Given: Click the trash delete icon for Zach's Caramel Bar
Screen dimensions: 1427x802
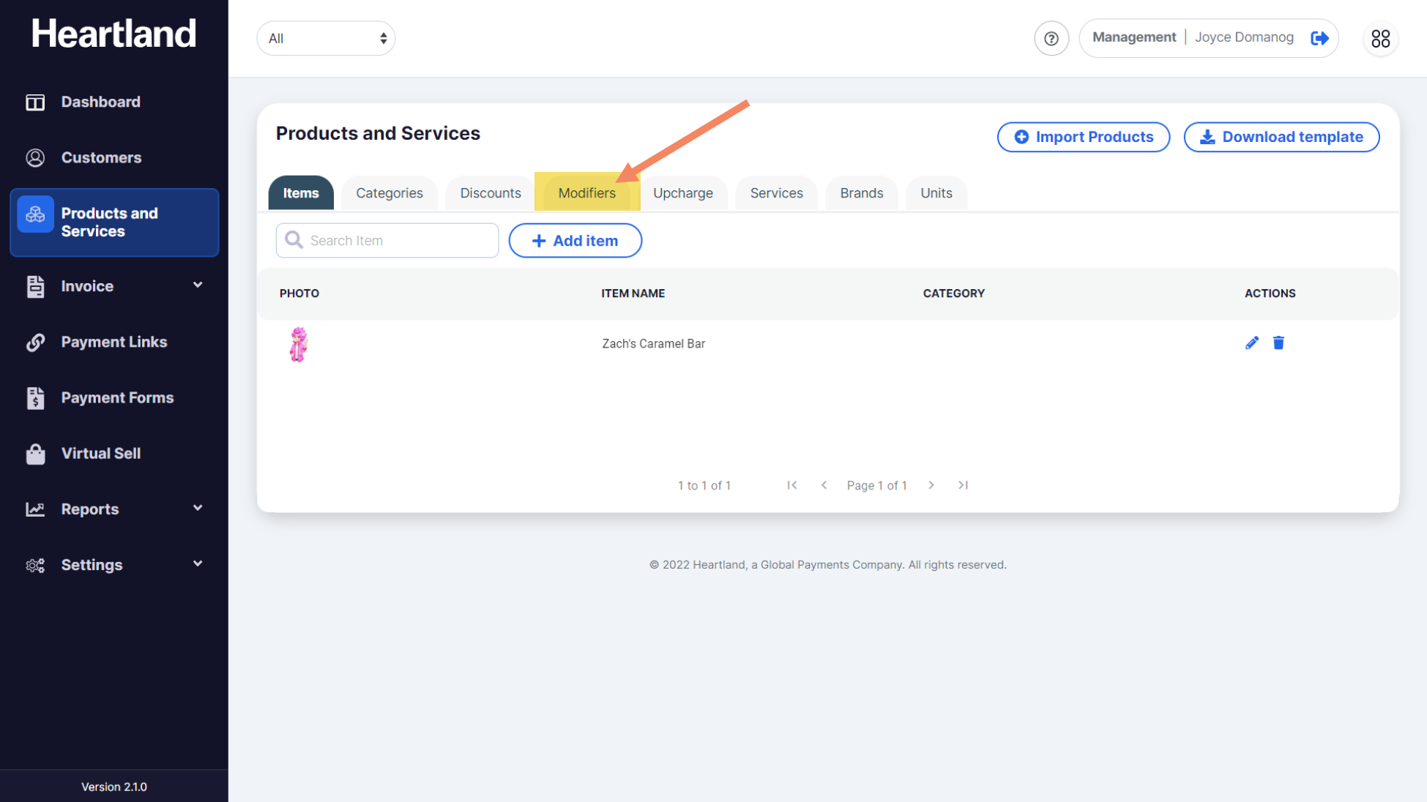Looking at the screenshot, I should [x=1278, y=343].
